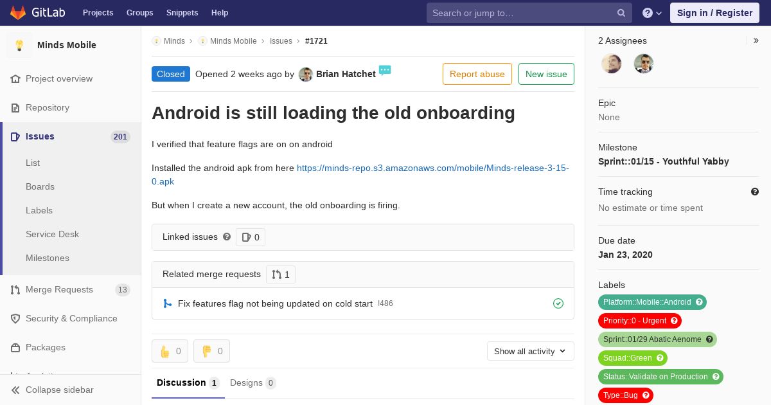Viewport: 771px width, 405px height.
Task: Switch to the Discussion tab
Action: 188,383
